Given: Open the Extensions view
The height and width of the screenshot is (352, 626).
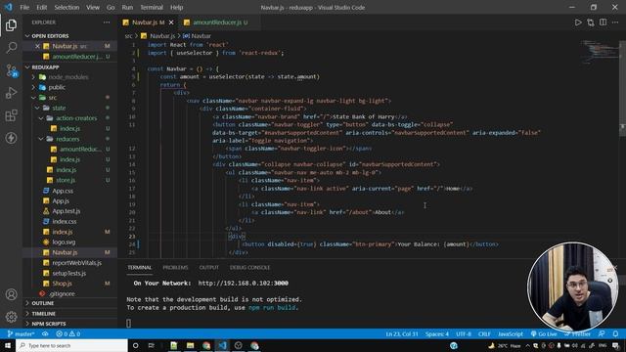Looking at the screenshot, I should (x=11, y=115).
